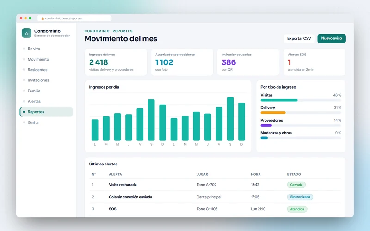Click the Sincronizada status badge

[300, 197]
